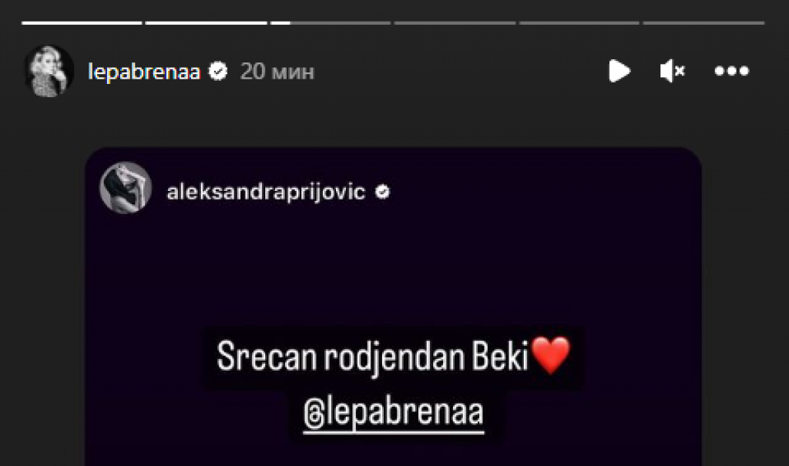
Task: Click the 20 мин timestamp
Action: tap(277, 72)
